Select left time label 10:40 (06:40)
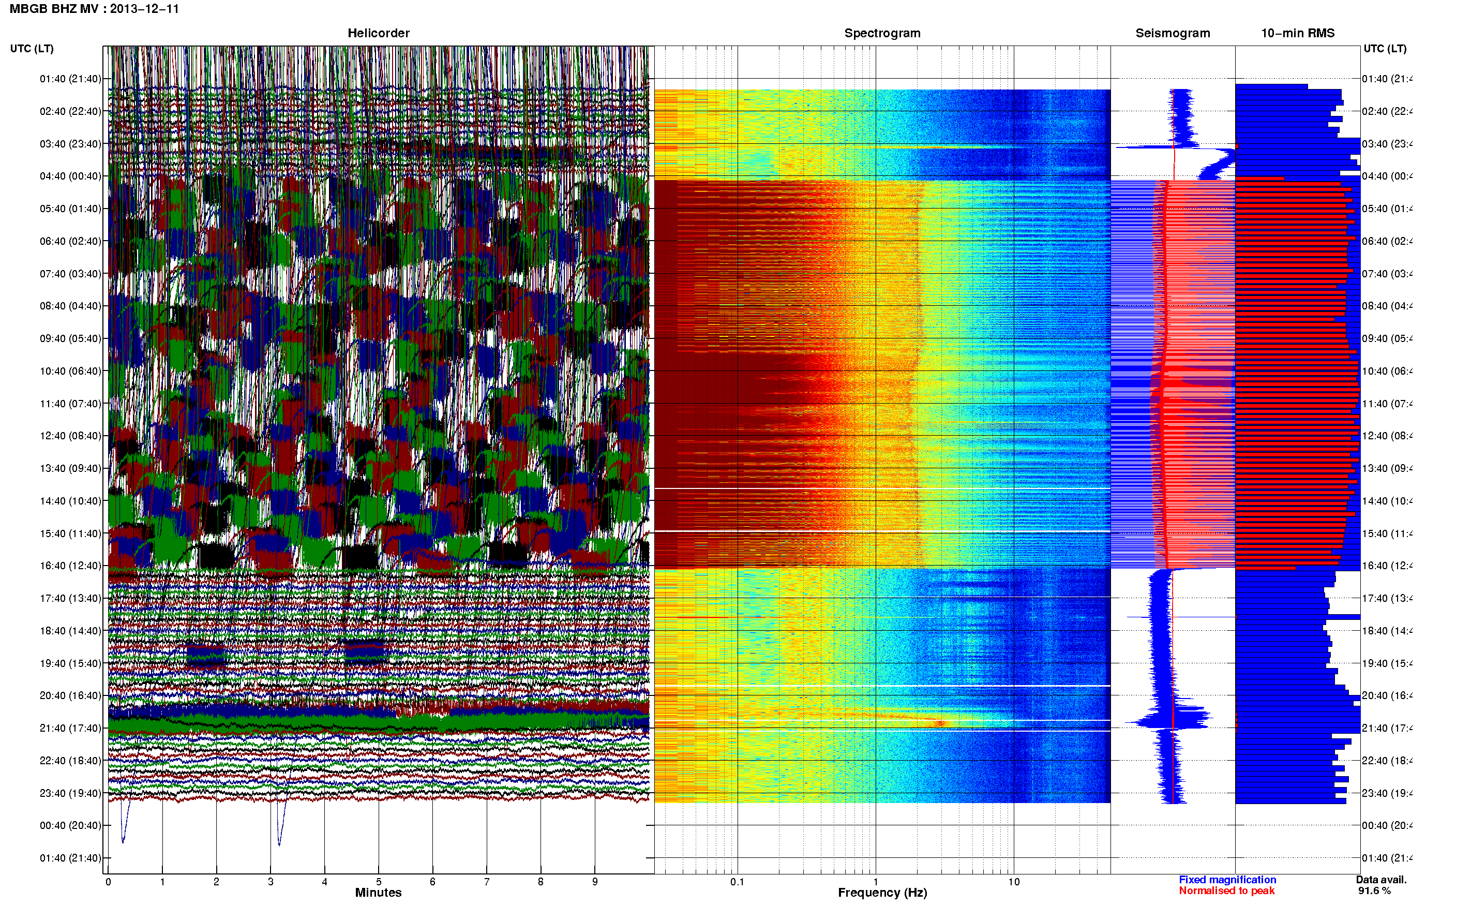 (x=70, y=371)
